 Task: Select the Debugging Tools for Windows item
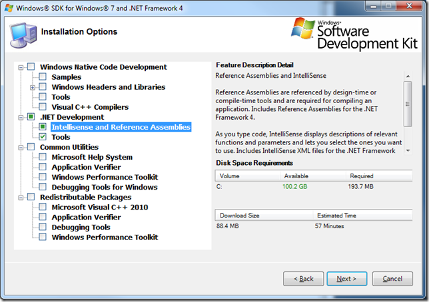(x=105, y=187)
